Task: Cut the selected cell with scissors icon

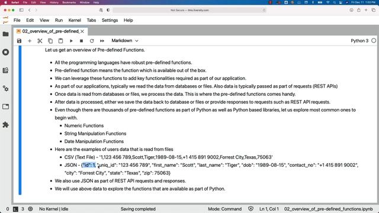Action: point(40,41)
